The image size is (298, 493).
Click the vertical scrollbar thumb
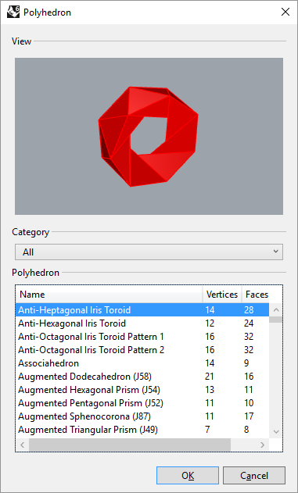[x=276, y=320]
